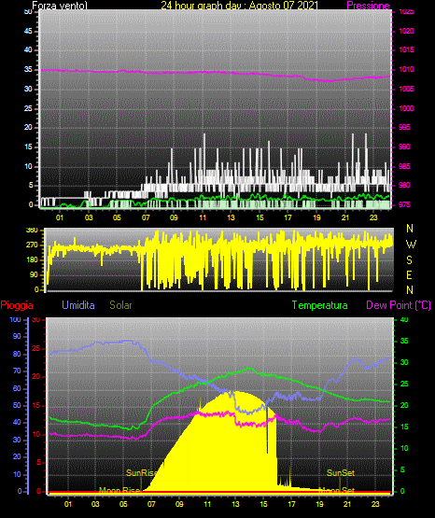This screenshot has height=518, width=435.
Task: Click the Moon Set marker label
Action: click(337, 490)
